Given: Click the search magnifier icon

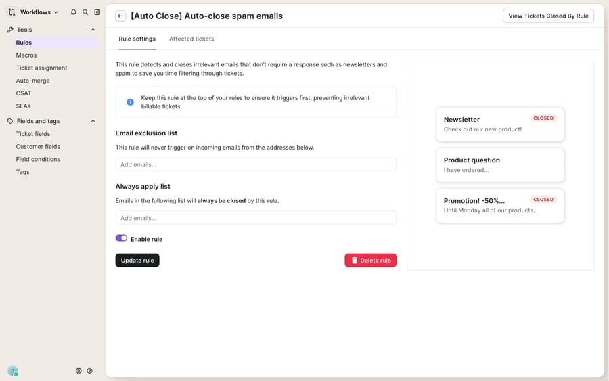Looking at the screenshot, I should pyautogui.click(x=85, y=12).
